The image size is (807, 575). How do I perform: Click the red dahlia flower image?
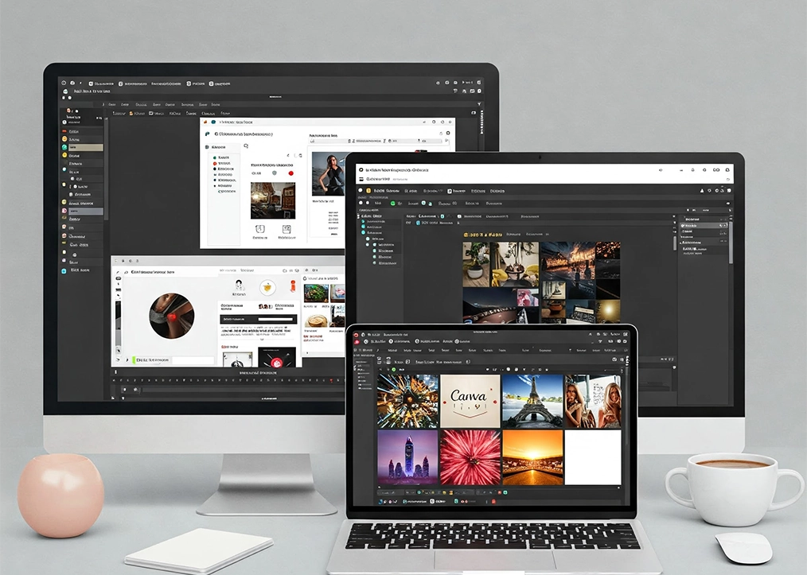[x=470, y=457]
